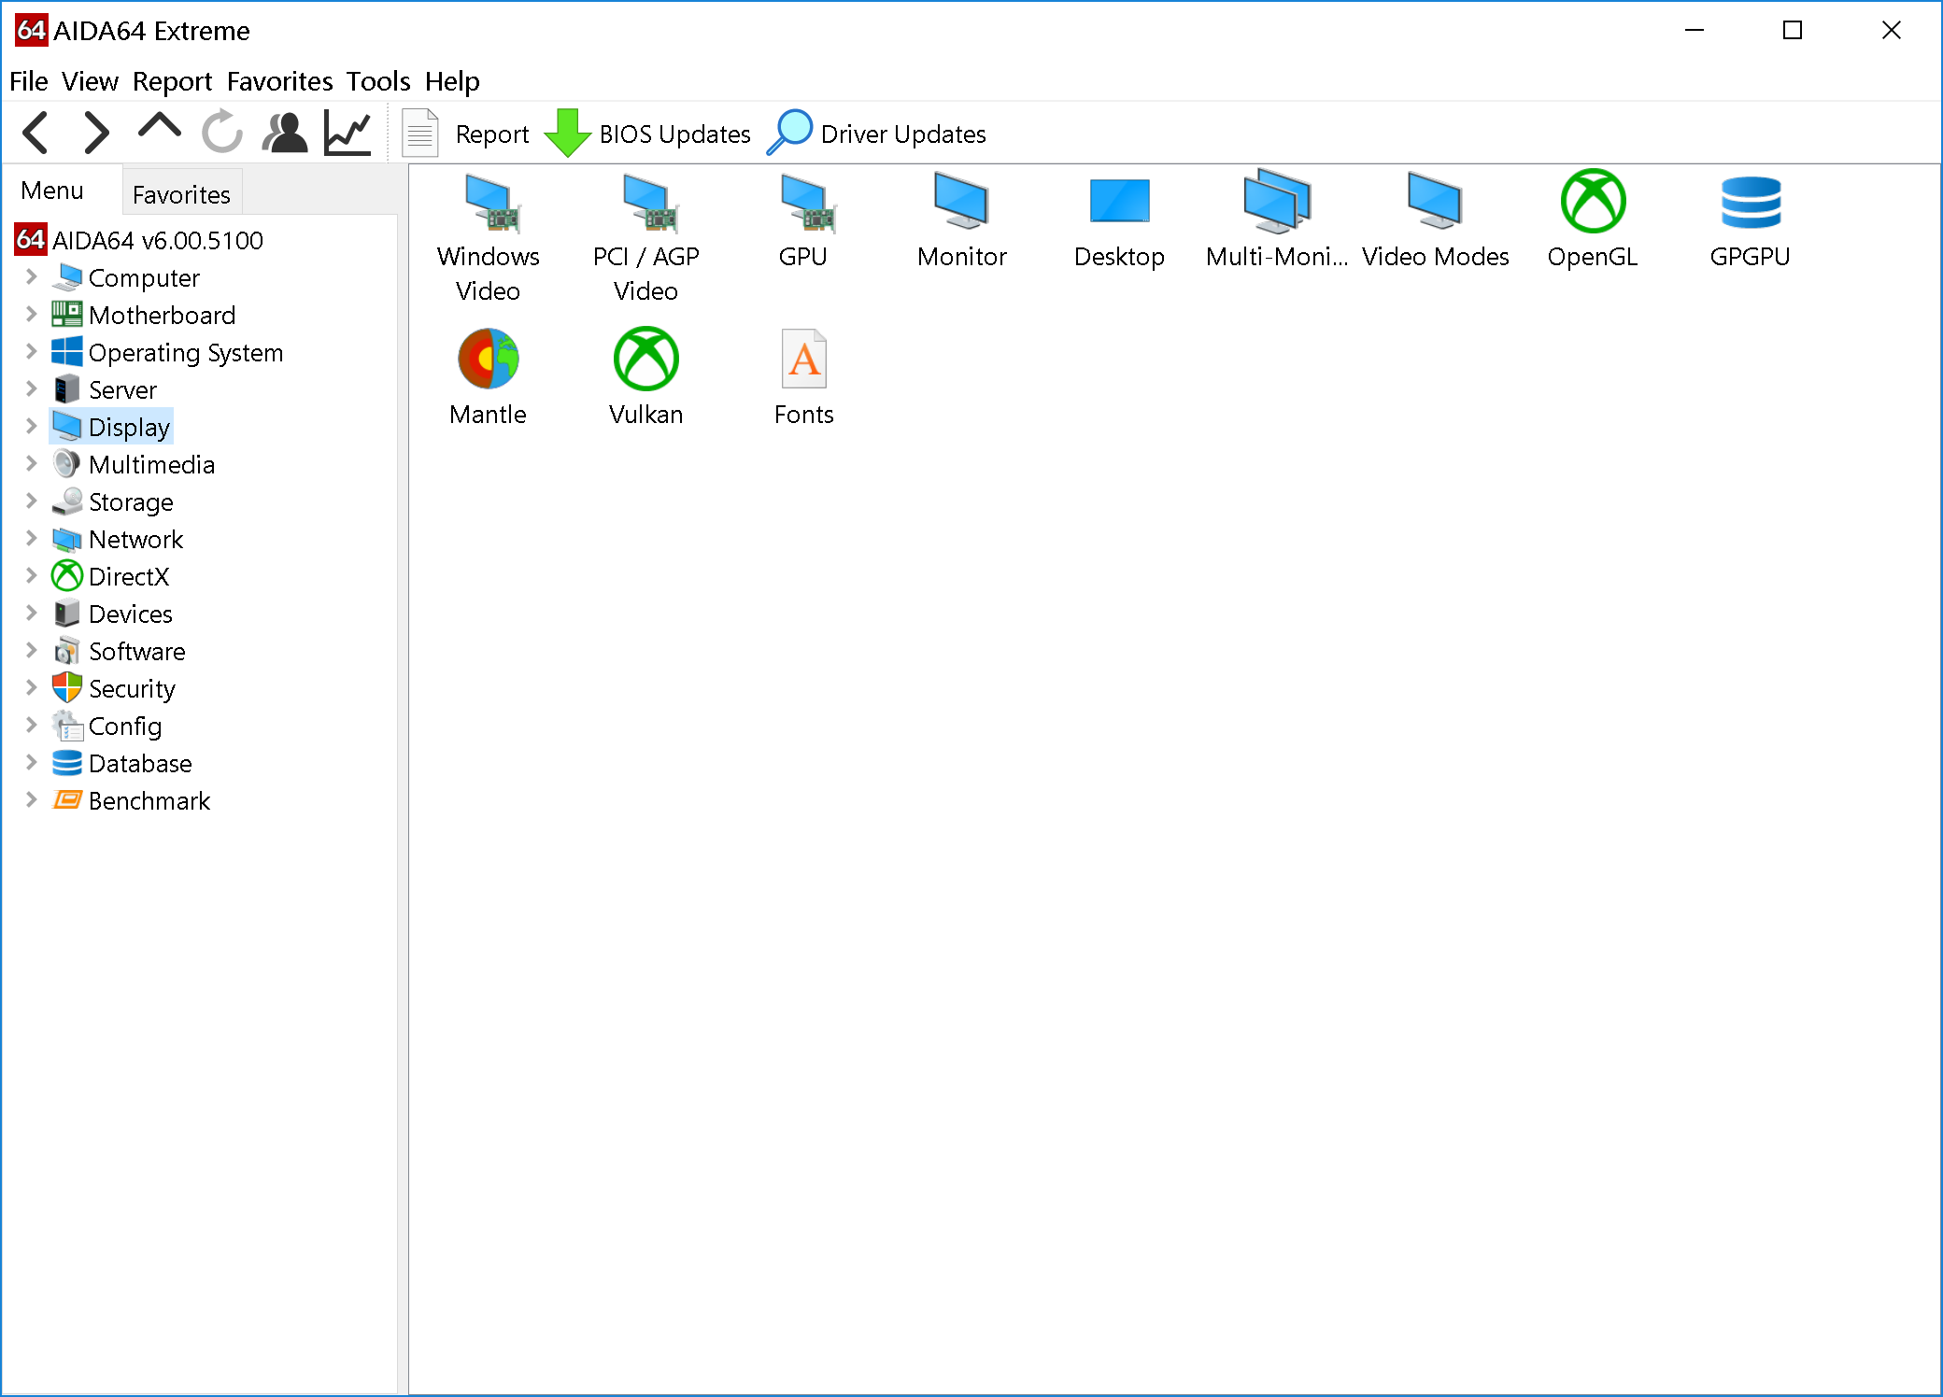
Task: Click the Report toolbar button
Action: pyautogui.click(x=465, y=134)
